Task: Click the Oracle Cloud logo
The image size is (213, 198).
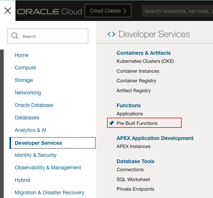Action: point(49,11)
